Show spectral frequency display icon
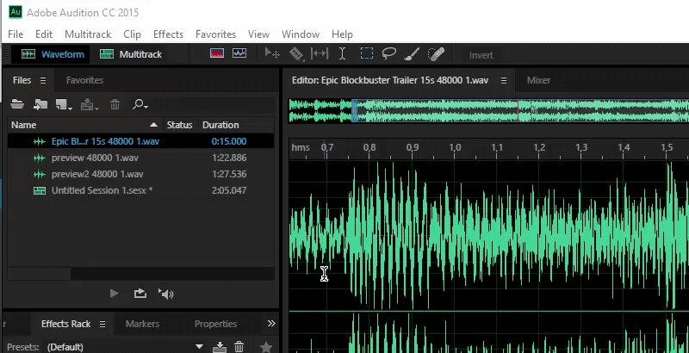689x353 pixels. point(217,53)
